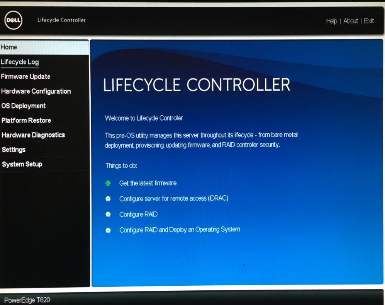Open the Settings sidebar entry
Screen dimensions: 385x305
[x=14, y=150]
